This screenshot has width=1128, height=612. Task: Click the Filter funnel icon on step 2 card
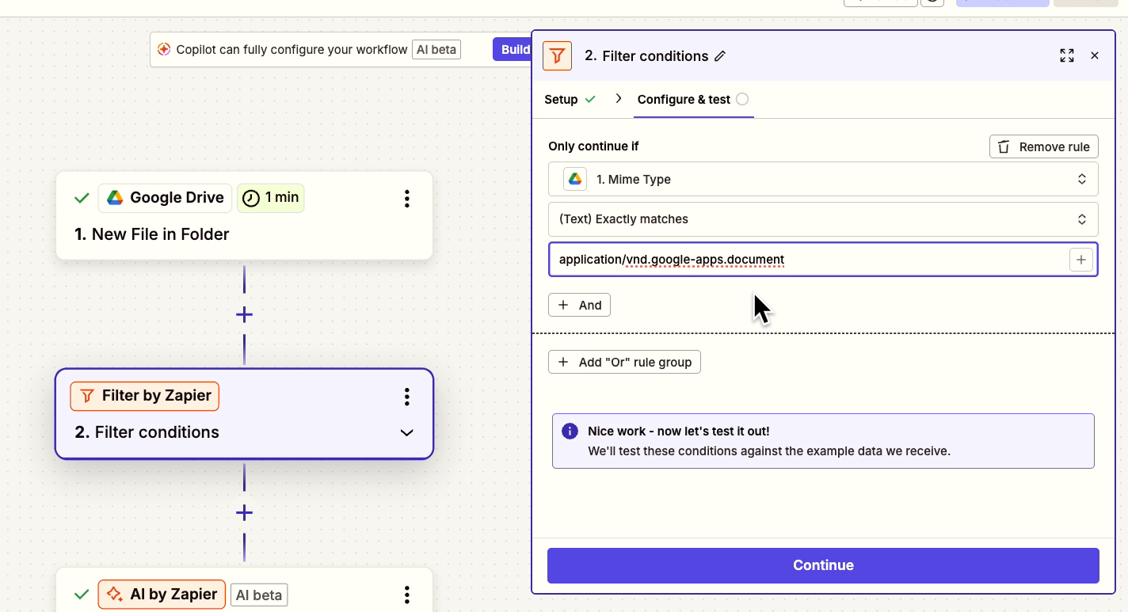click(x=87, y=396)
